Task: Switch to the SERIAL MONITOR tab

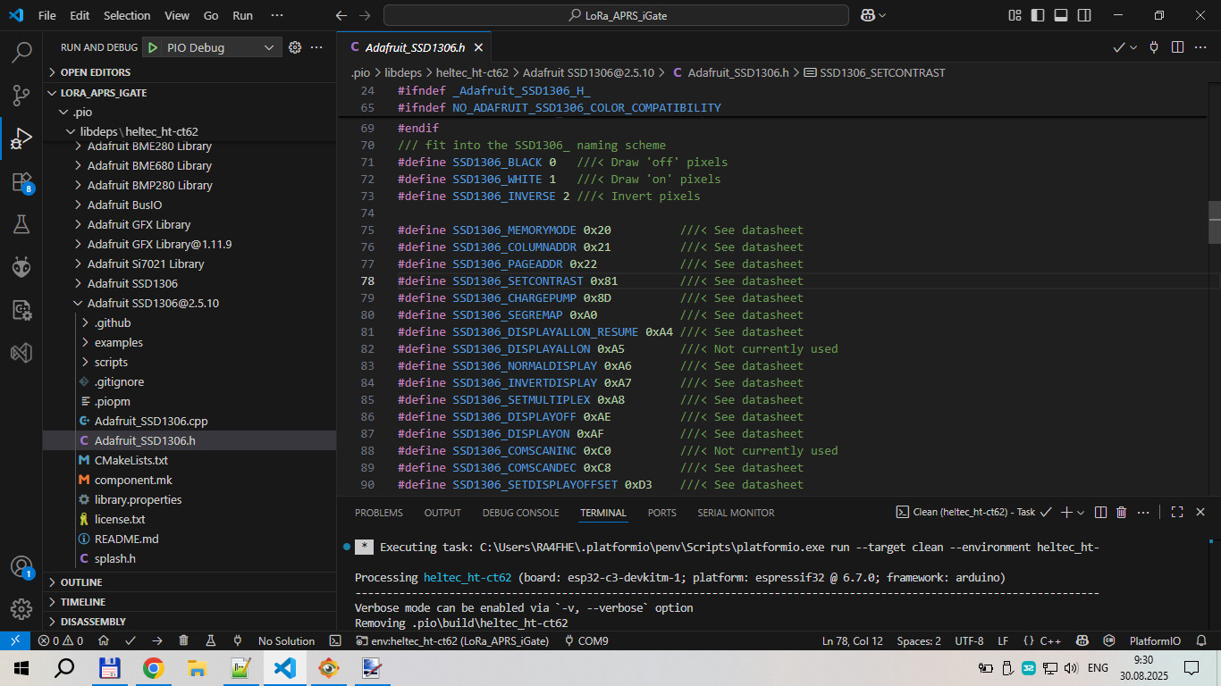Action: pyautogui.click(x=736, y=513)
